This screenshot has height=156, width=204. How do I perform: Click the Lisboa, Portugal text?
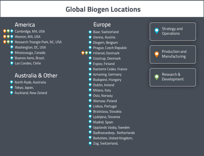pos(105,106)
